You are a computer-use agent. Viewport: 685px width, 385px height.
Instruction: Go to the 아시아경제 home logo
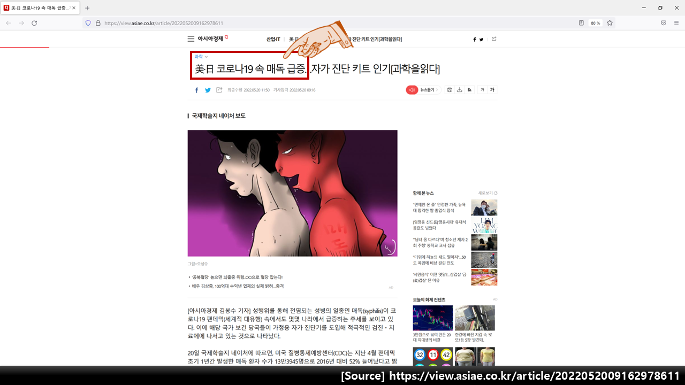tap(212, 39)
